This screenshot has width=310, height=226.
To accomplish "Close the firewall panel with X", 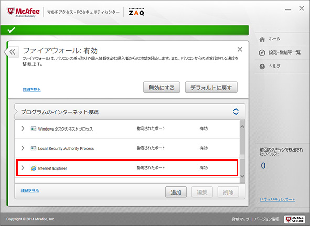I will click(x=240, y=49).
